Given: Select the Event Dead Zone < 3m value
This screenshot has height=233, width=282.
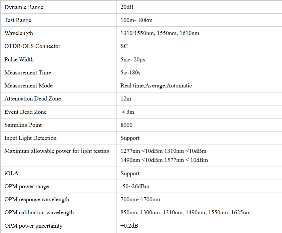Looking at the screenshot, I should pyautogui.click(x=128, y=112).
